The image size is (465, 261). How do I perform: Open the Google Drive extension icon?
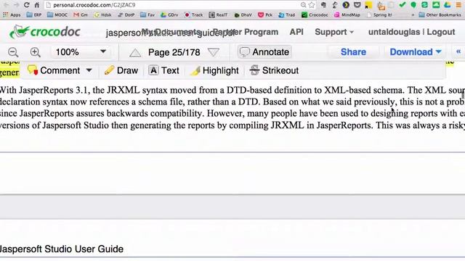click(448, 5)
